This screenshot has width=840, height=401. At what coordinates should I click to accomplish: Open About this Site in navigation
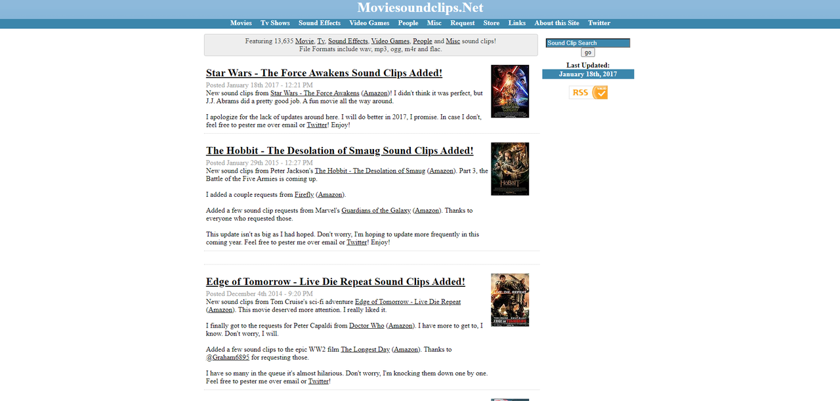(557, 23)
